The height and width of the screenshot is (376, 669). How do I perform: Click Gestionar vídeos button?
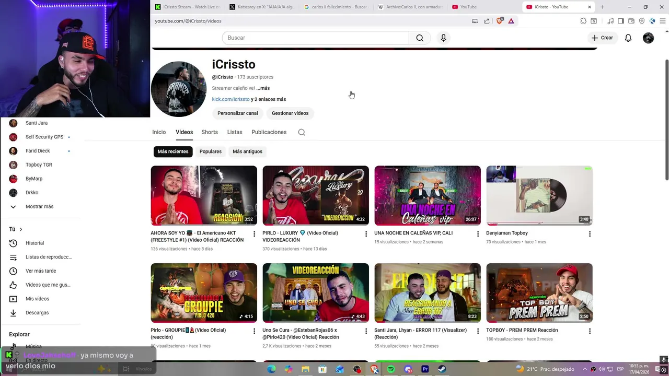[x=290, y=113]
